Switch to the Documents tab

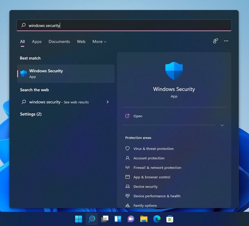coord(59,41)
